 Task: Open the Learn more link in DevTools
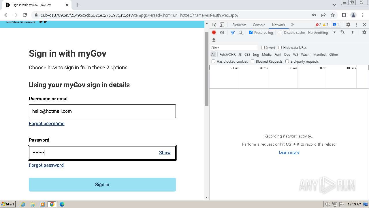point(289,153)
